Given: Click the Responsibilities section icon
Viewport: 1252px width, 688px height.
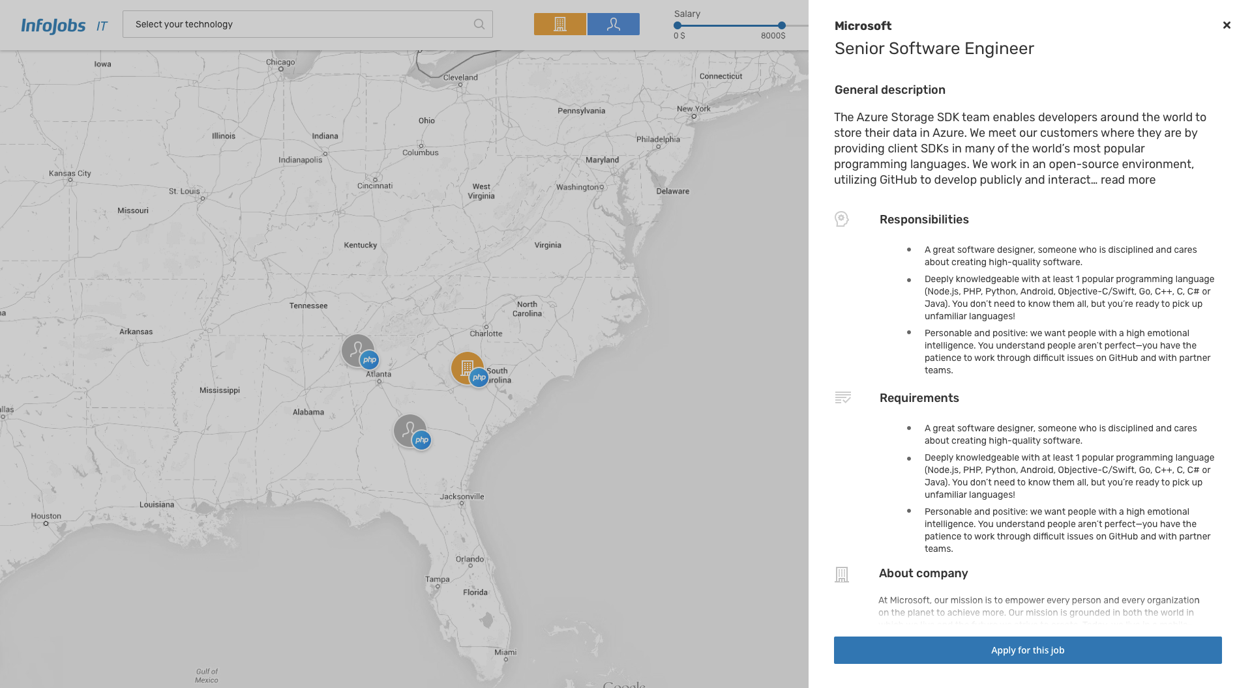Looking at the screenshot, I should [842, 219].
